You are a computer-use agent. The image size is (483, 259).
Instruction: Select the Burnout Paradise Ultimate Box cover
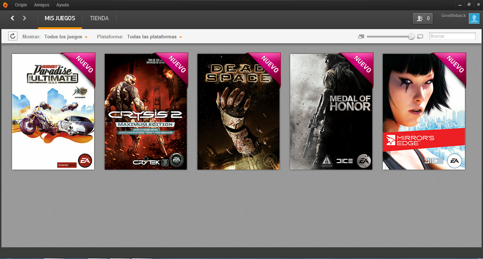point(53,112)
